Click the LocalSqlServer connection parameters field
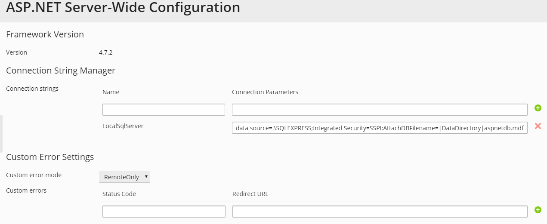Viewport: 547px width, 224px height. tap(380, 128)
